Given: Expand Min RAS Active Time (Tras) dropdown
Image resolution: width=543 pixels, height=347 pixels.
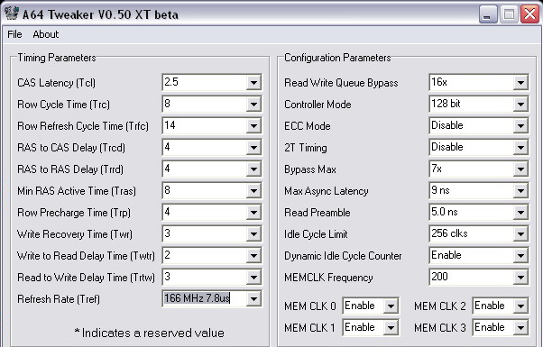Looking at the screenshot, I should 253,191.
